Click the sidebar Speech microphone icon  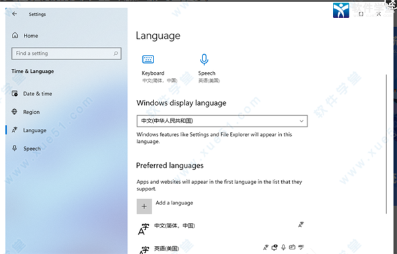click(x=15, y=148)
